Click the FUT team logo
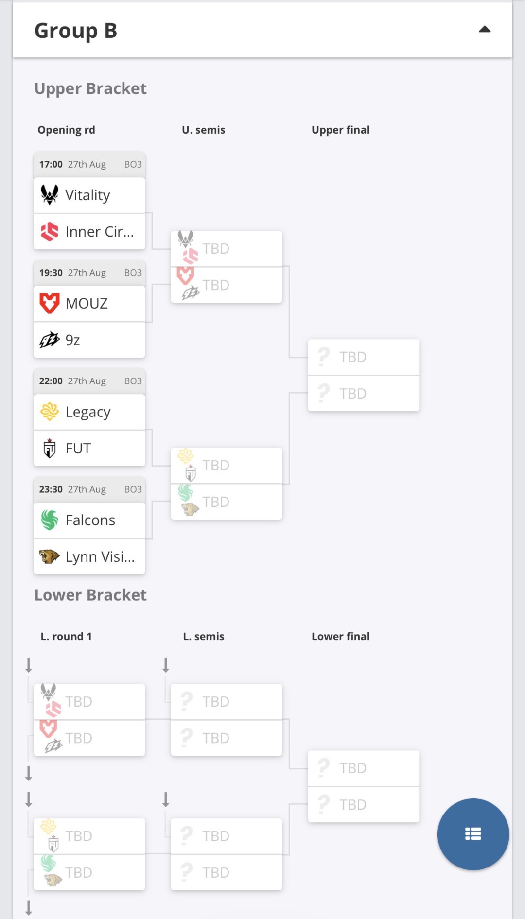 click(50, 448)
